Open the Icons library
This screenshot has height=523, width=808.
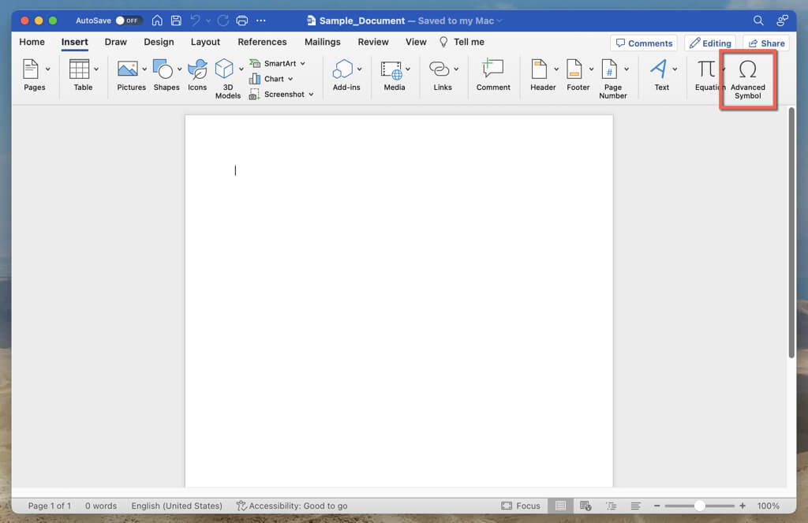coord(197,75)
